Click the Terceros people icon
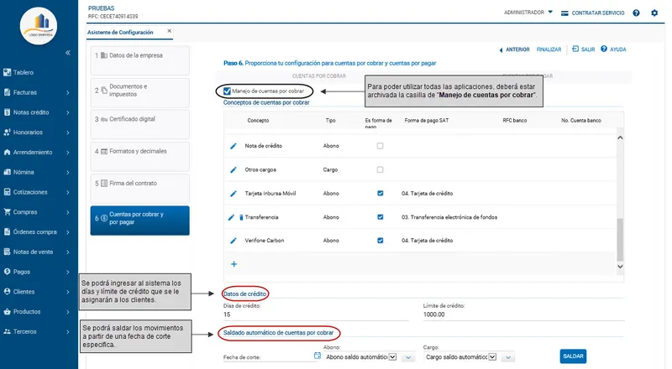The width and height of the screenshot is (672, 369). point(7,331)
